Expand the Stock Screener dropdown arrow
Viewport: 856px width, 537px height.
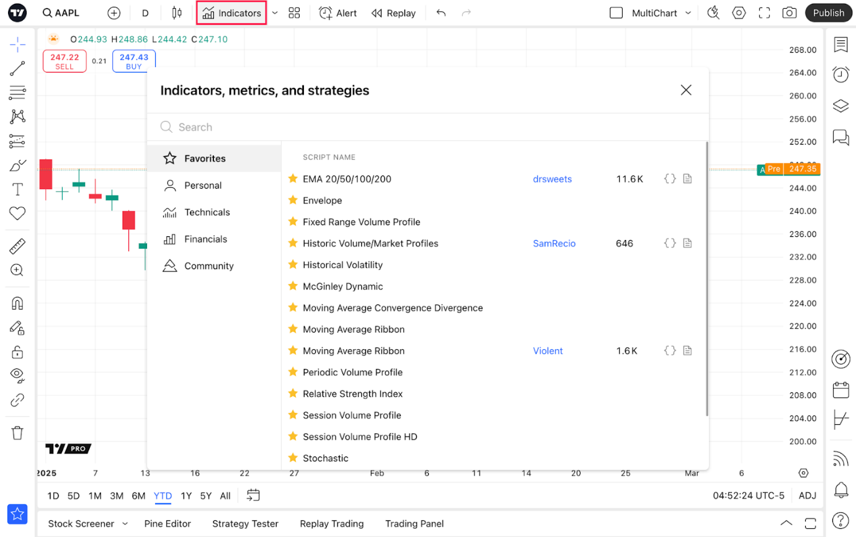tap(125, 523)
